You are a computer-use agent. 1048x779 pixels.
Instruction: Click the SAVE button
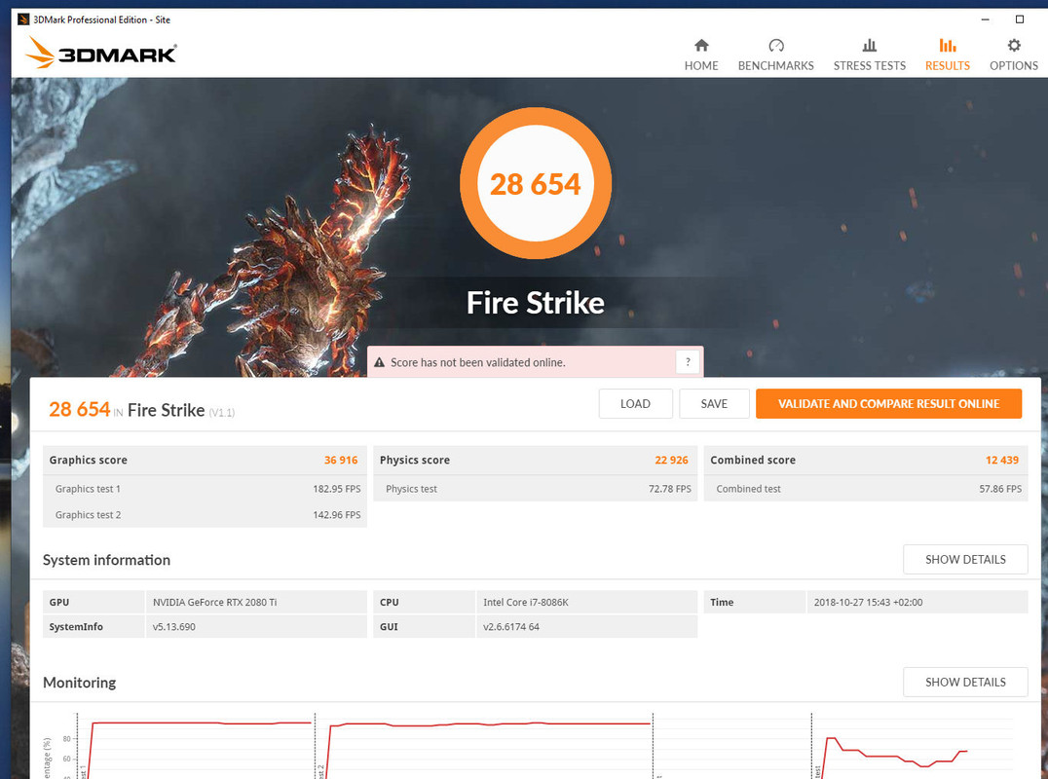click(714, 403)
